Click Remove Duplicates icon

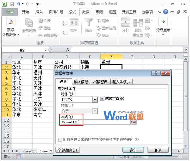click(138, 23)
